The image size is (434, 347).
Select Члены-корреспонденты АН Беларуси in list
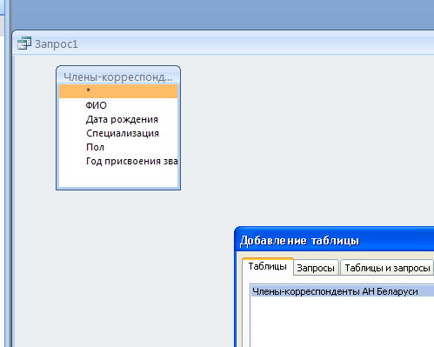click(343, 291)
